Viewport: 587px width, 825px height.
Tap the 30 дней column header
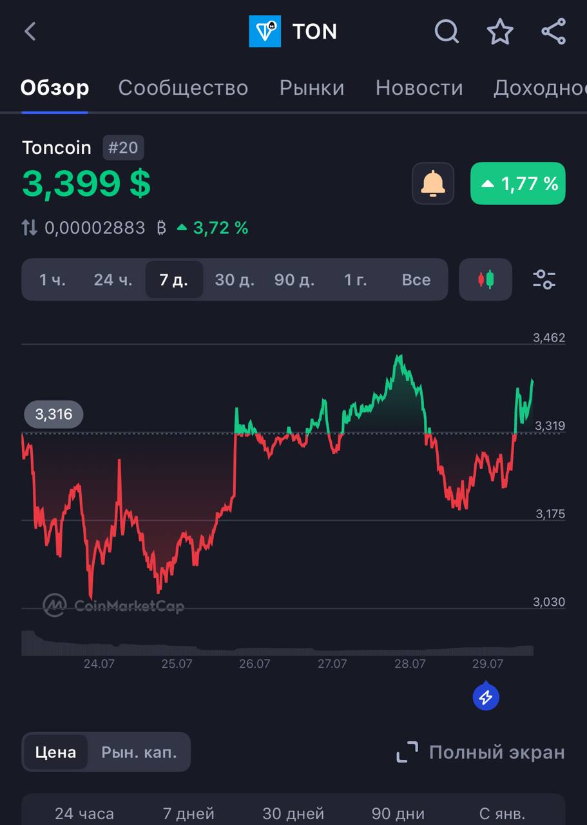[293, 814]
